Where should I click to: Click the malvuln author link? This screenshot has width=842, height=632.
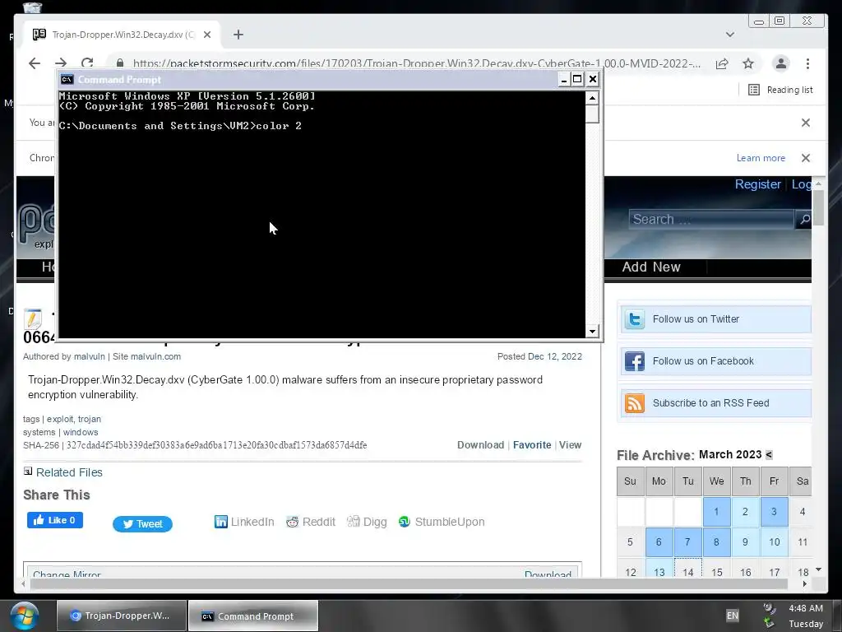(89, 356)
